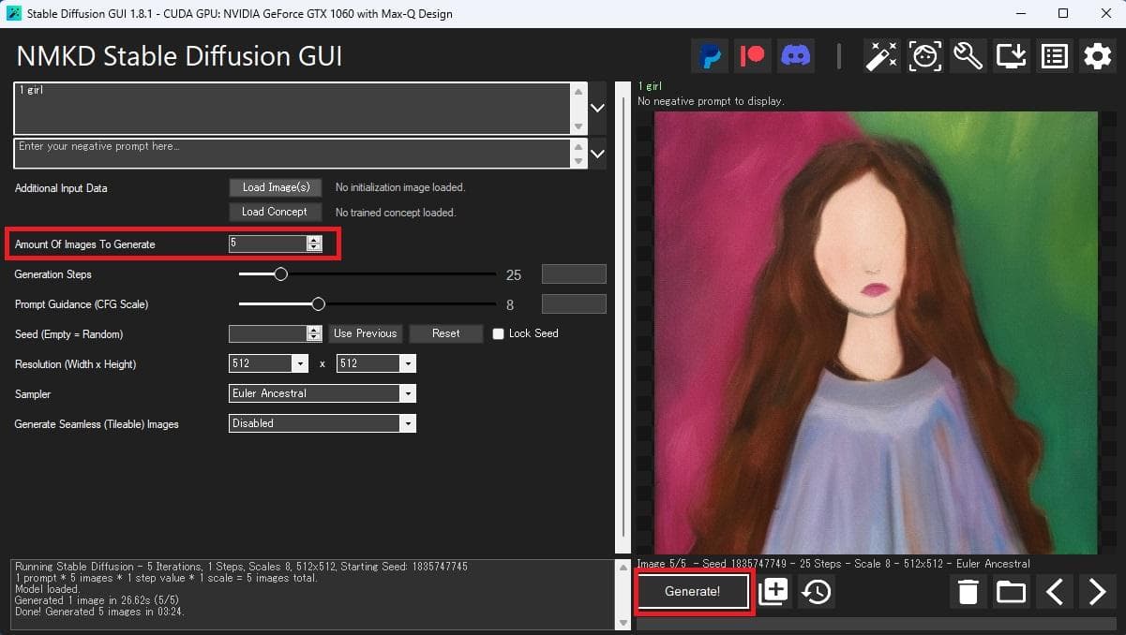
Task: Open the magic wand post-processing icon
Action: (x=882, y=56)
